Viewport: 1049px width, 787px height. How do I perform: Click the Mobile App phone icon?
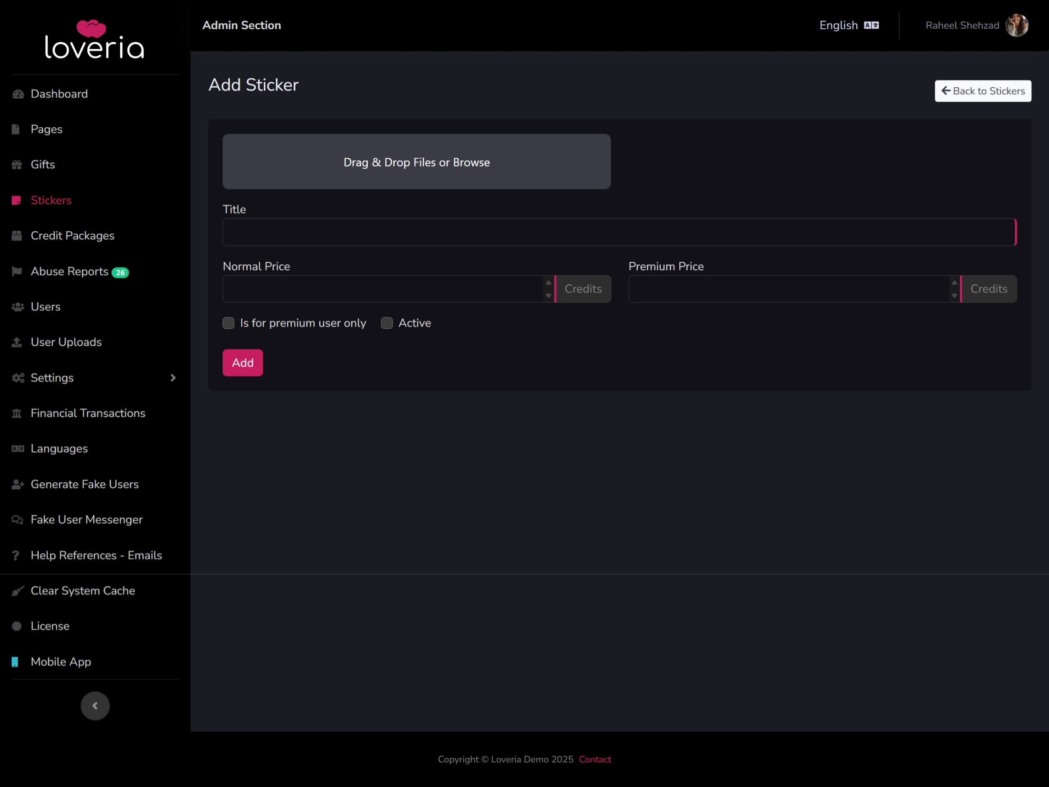(x=15, y=662)
